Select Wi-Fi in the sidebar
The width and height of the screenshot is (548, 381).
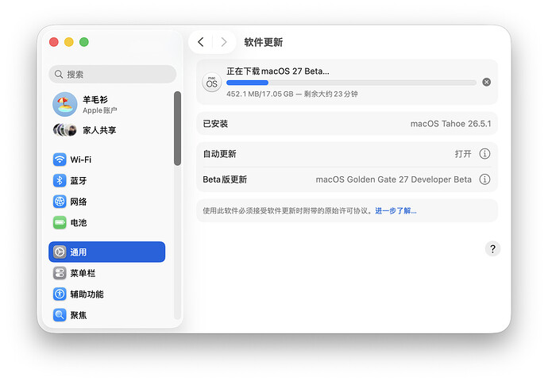(107, 160)
